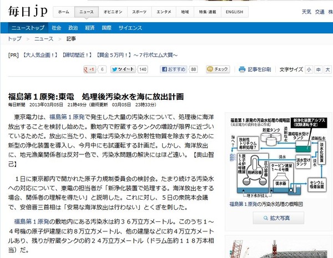The width and height of the screenshot is (333, 258).
Task: Click the magnifier icon for 拡大写真
Action: [x=265, y=218]
